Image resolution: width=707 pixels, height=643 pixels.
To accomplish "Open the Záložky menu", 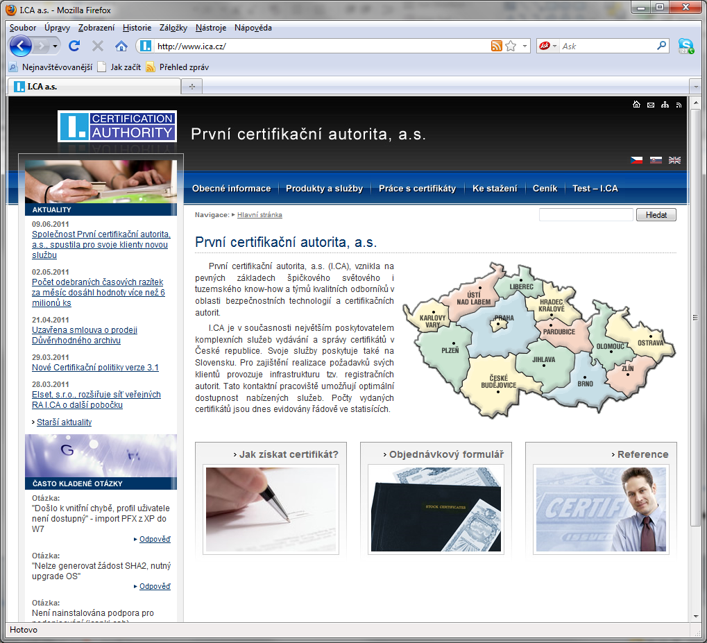I will [x=173, y=28].
